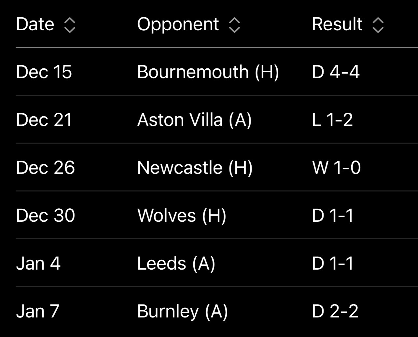The image size is (418, 337).
Task: Select the Aston Villa (A) row
Action: point(217,119)
